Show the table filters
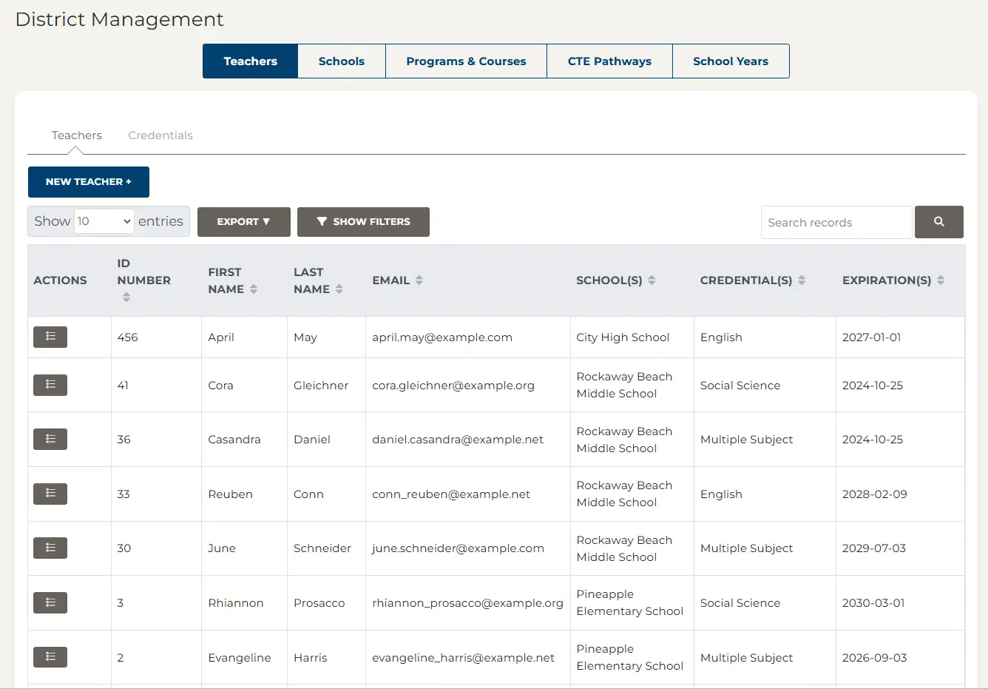988x689 pixels. click(x=363, y=222)
